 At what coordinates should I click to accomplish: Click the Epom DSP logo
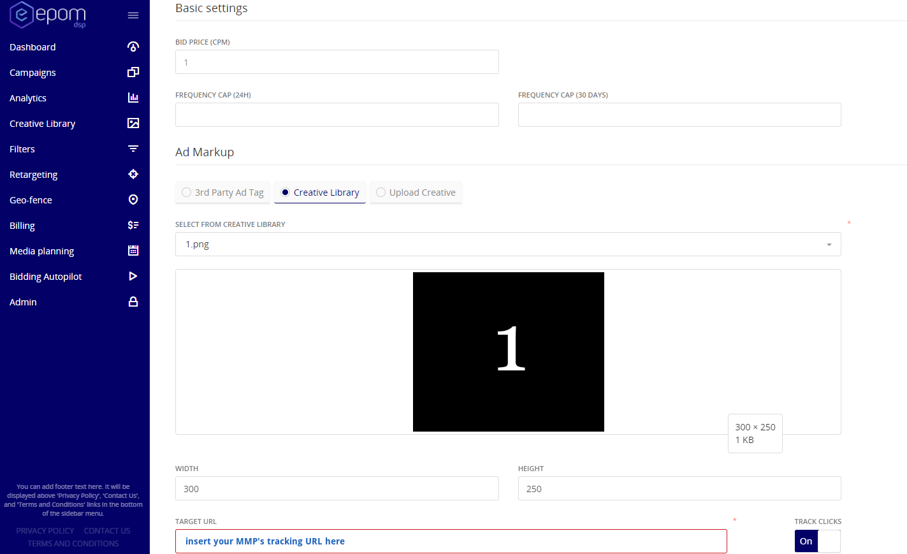pos(48,15)
